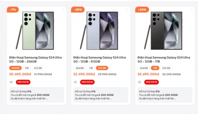This screenshot has height=114, width=198.
Task: Click the -7% discount badge
Action: [13, 10]
